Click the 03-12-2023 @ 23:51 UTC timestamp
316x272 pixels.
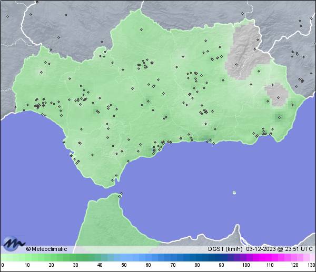tap(279, 249)
